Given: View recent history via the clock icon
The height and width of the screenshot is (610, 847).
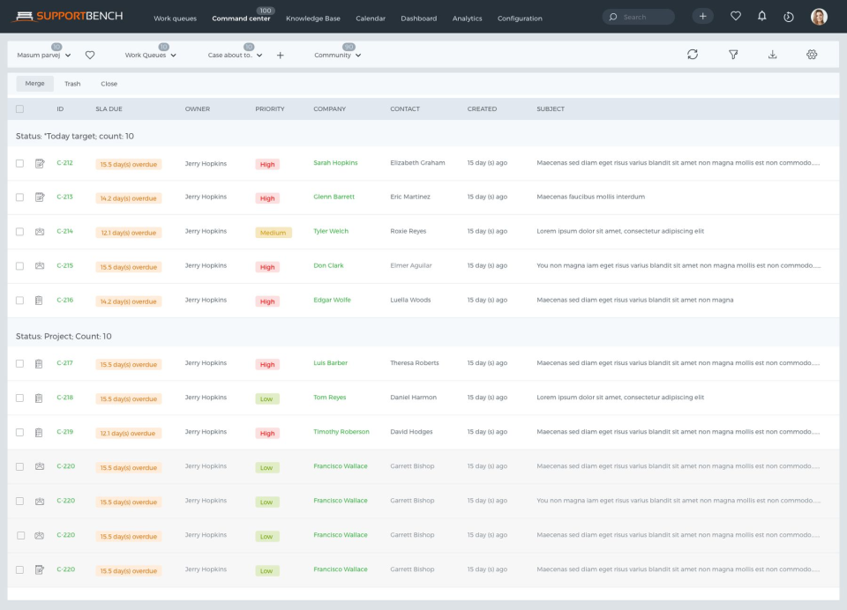Looking at the screenshot, I should [x=790, y=16].
